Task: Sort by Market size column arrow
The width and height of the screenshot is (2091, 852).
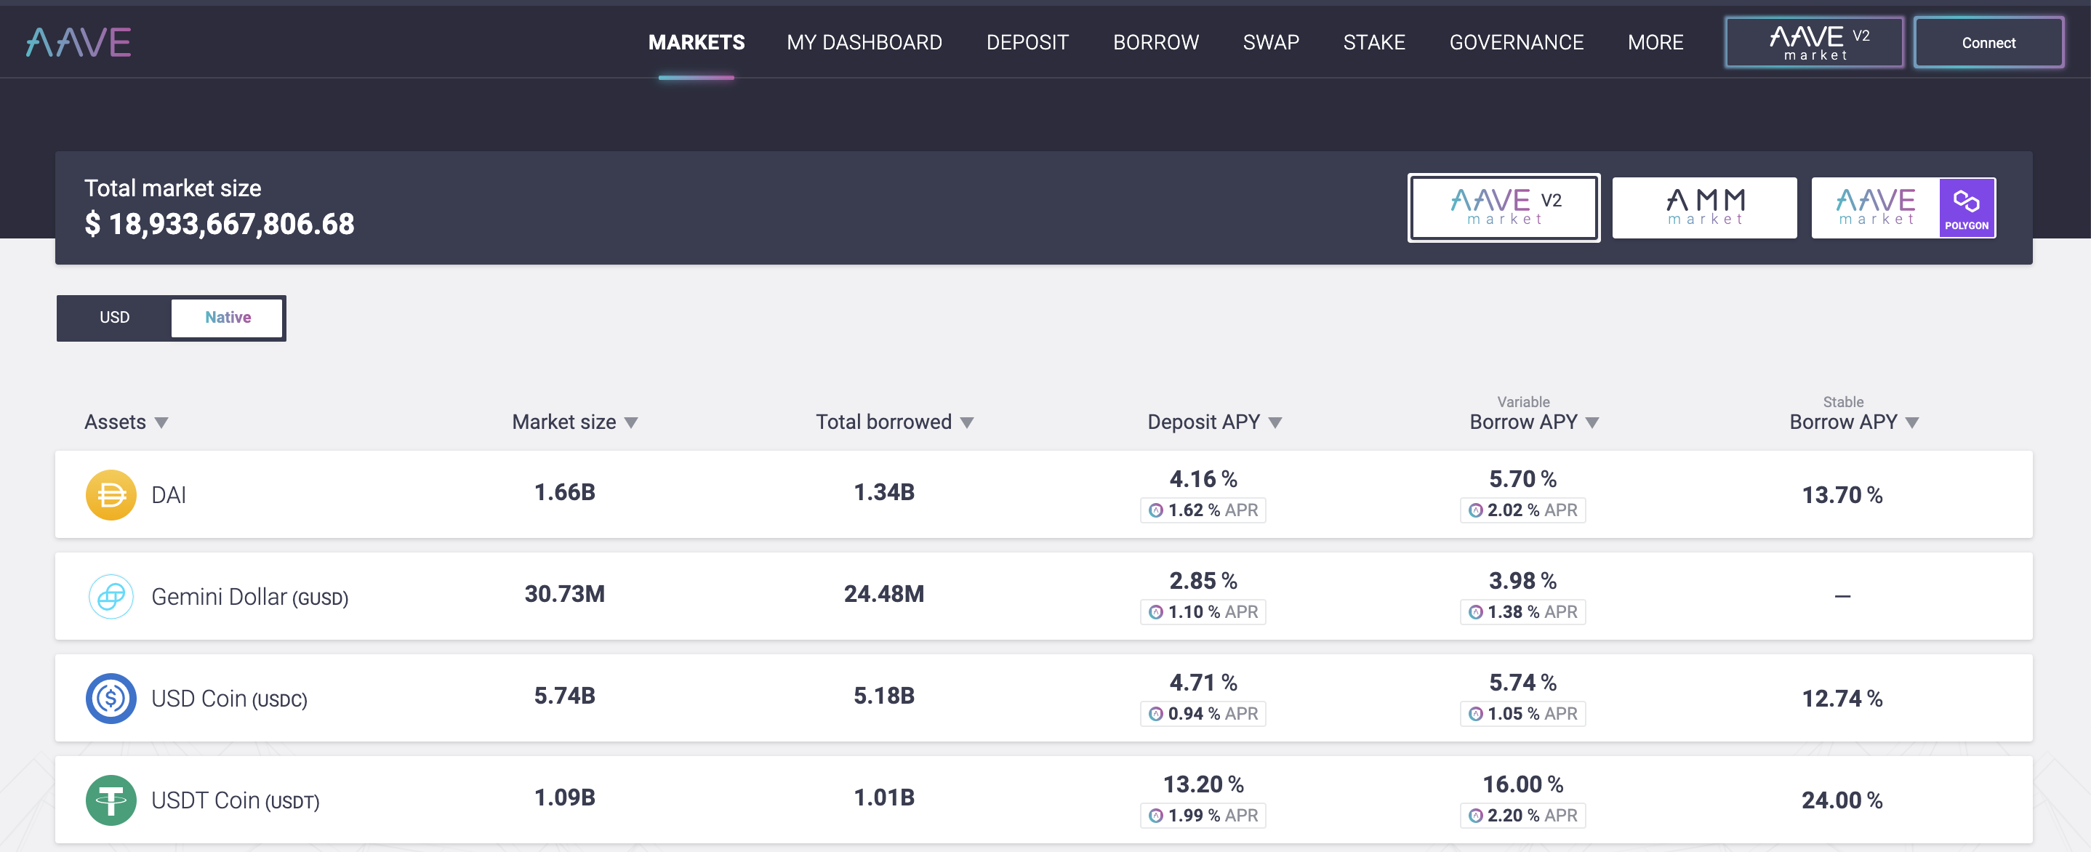Action: 632,423
